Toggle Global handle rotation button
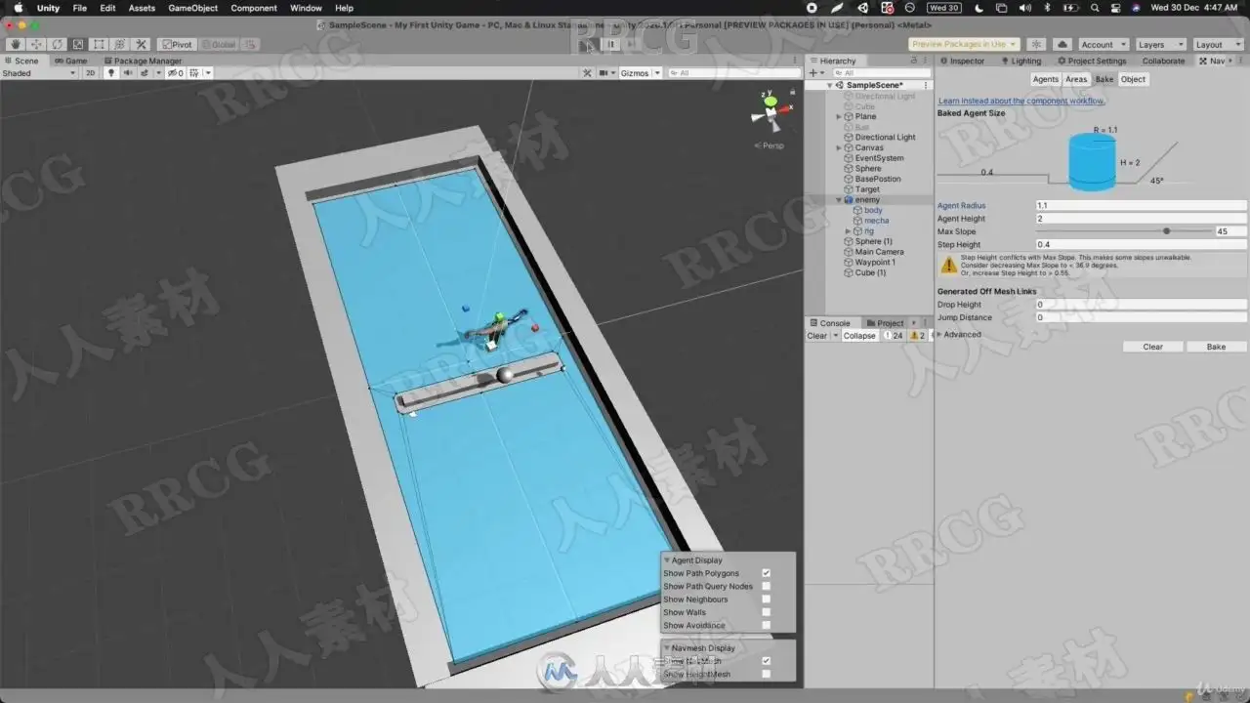Image resolution: width=1250 pixels, height=703 pixels. pos(219,44)
